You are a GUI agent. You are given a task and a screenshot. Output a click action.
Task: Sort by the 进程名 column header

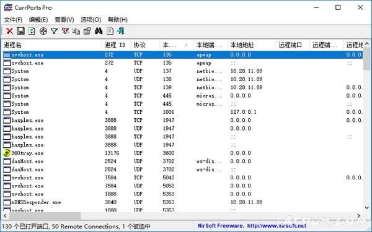pos(52,45)
